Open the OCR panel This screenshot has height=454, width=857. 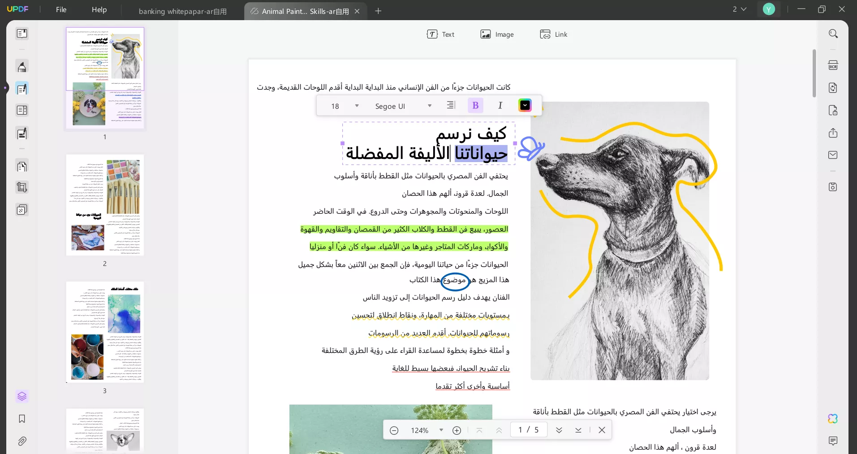tap(833, 65)
